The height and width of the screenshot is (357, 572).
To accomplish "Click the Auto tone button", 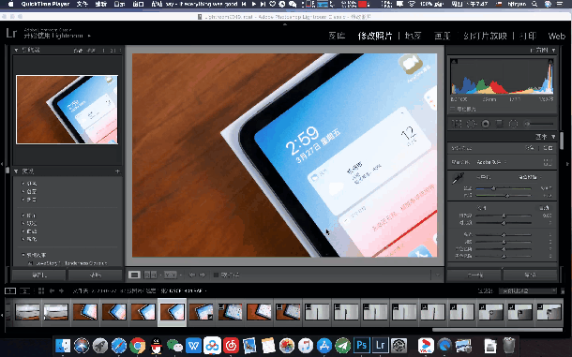I will pyautogui.click(x=544, y=207).
